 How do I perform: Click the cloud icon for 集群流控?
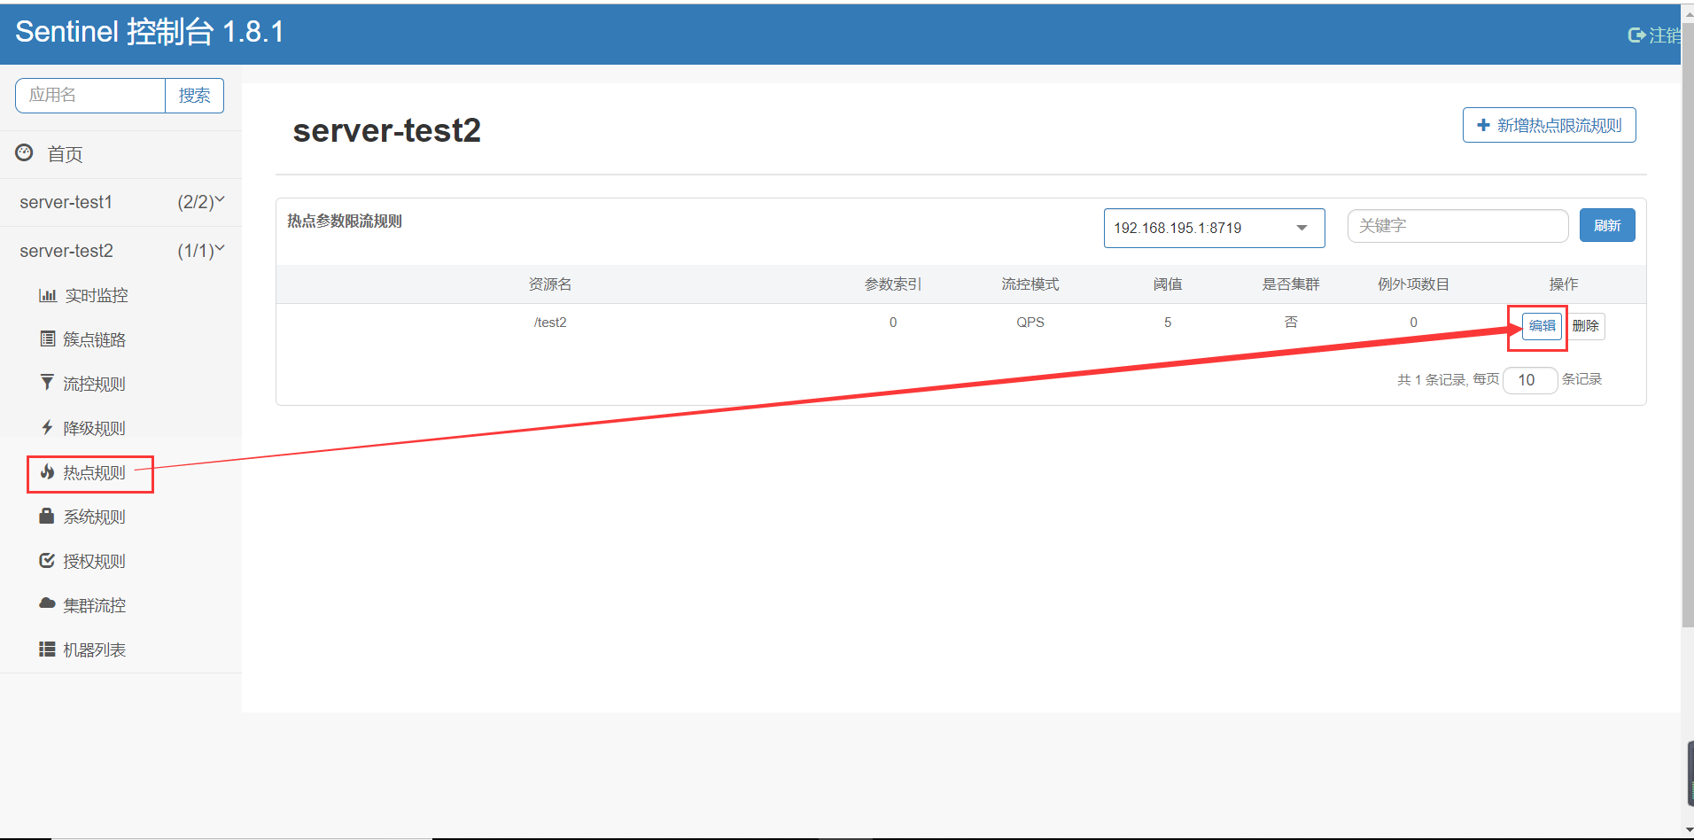pos(47,603)
